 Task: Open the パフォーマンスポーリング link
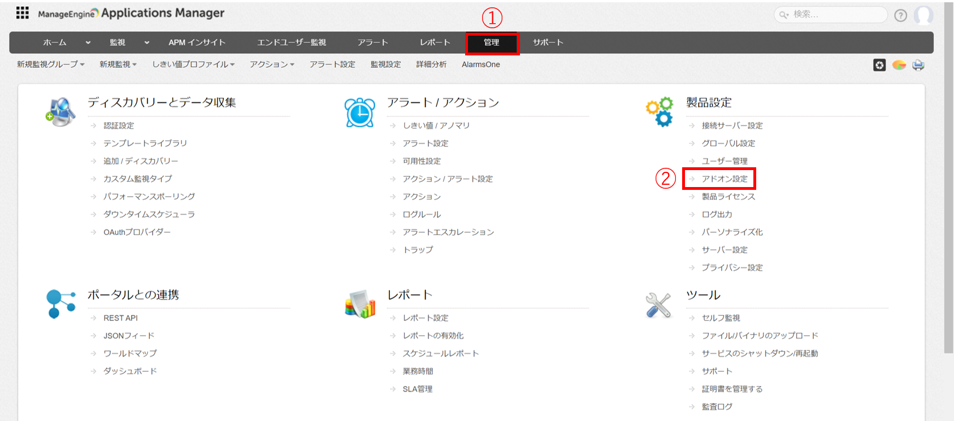coord(149,197)
